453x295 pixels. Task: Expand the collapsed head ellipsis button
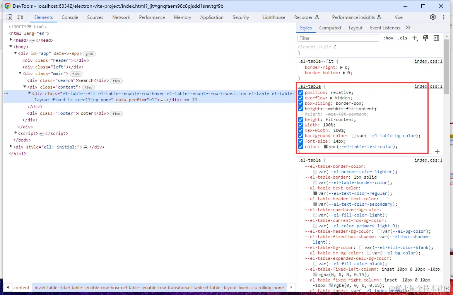[x=32, y=41]
